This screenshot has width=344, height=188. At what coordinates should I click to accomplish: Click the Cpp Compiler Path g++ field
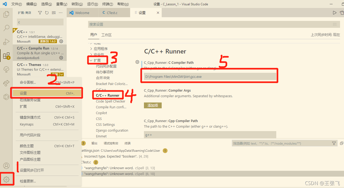point(210,135)
